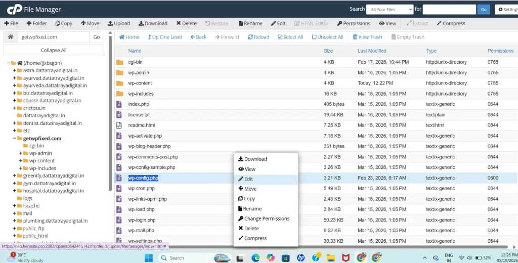Collapse the /home/jjxbsgon root tree node
518x263 pixels.
click(x=8, y=63)
